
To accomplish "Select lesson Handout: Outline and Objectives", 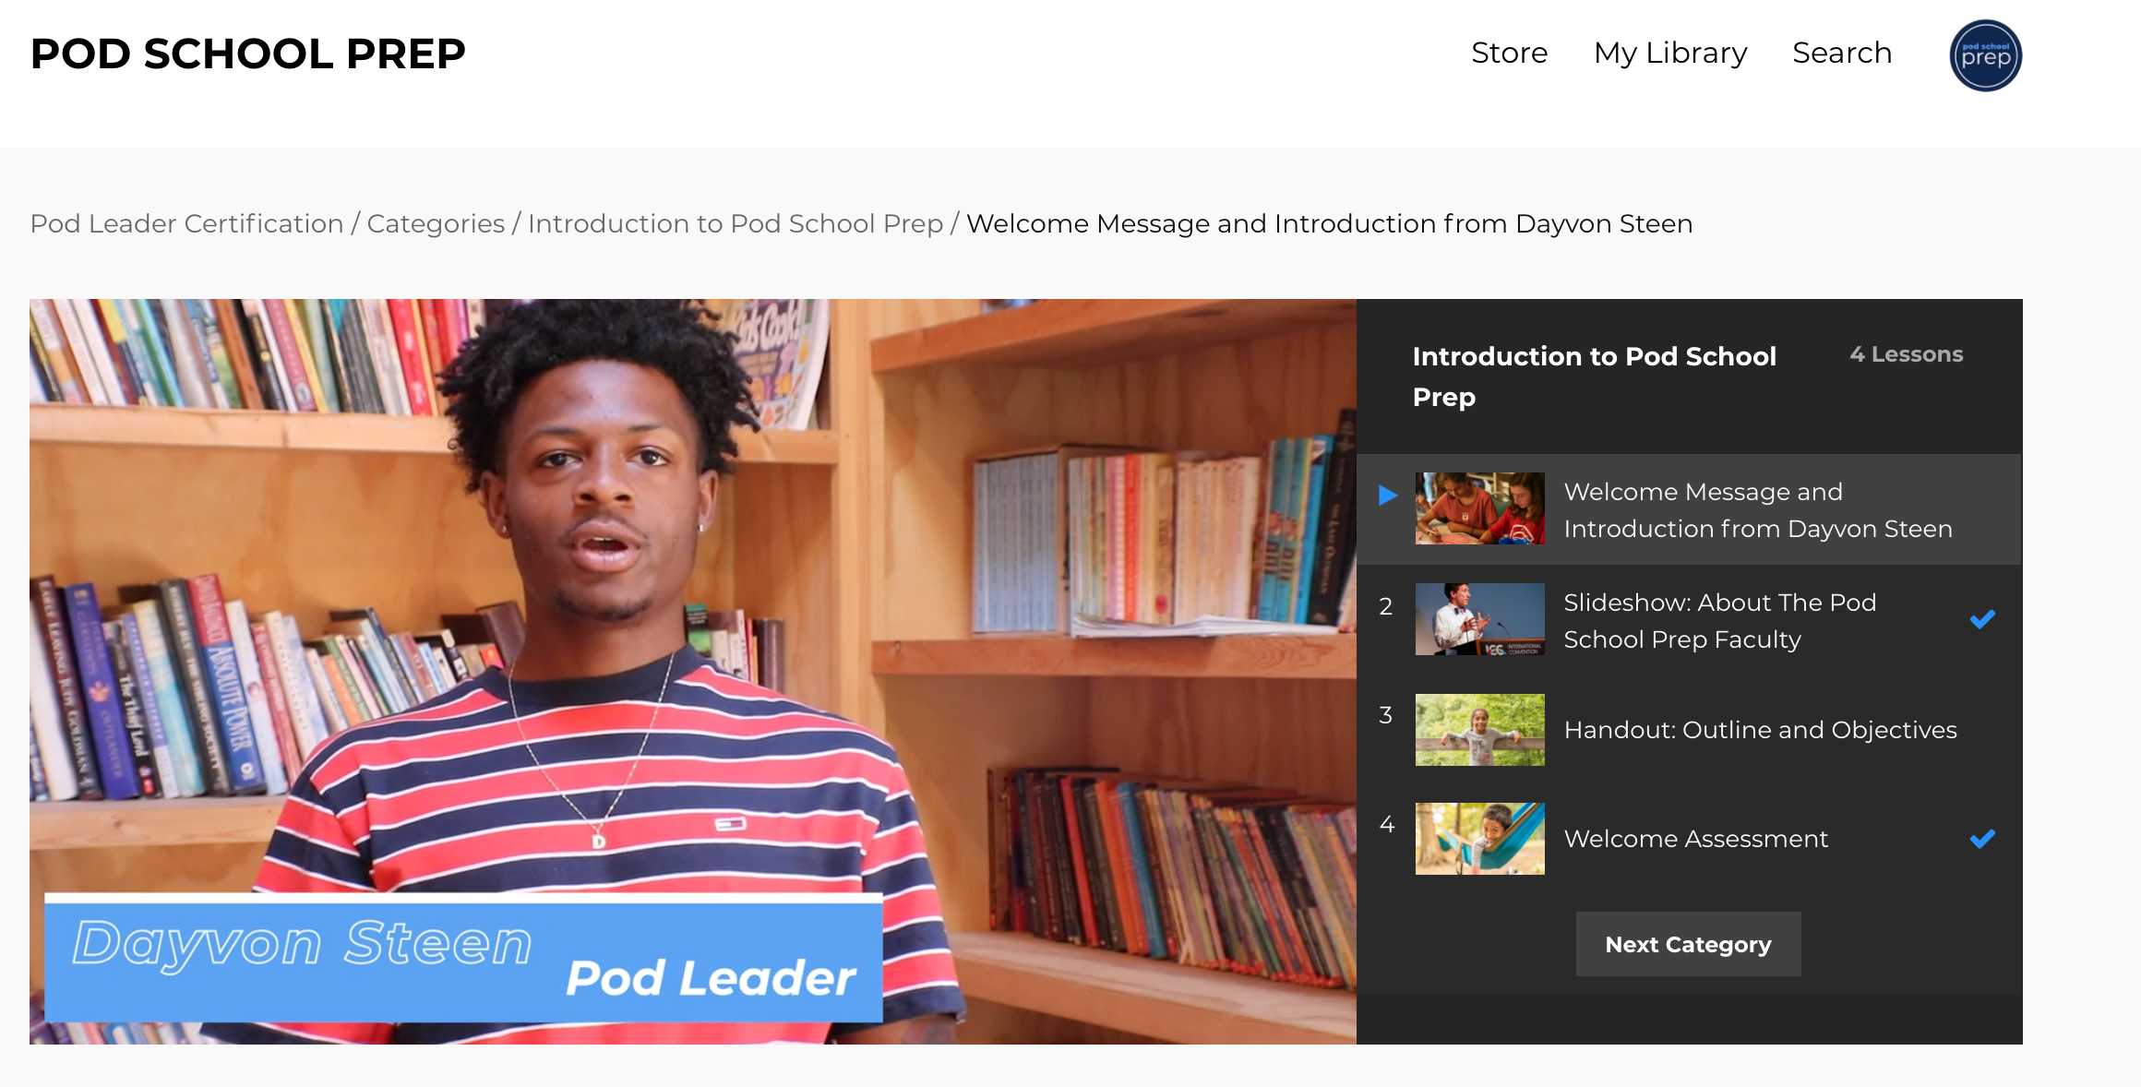I will (1760, 730).
